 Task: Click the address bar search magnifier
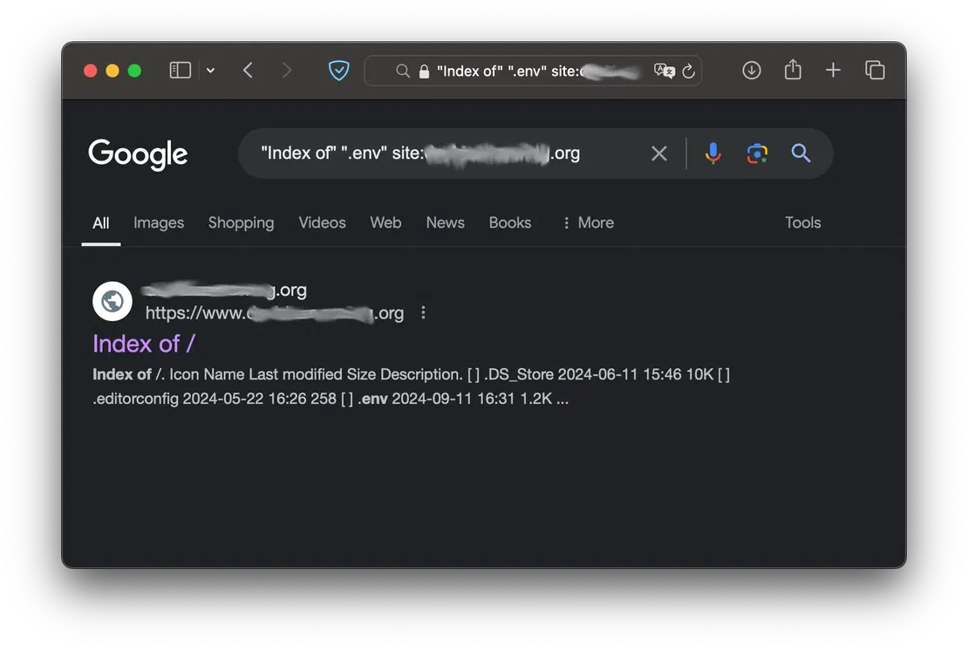403,71
